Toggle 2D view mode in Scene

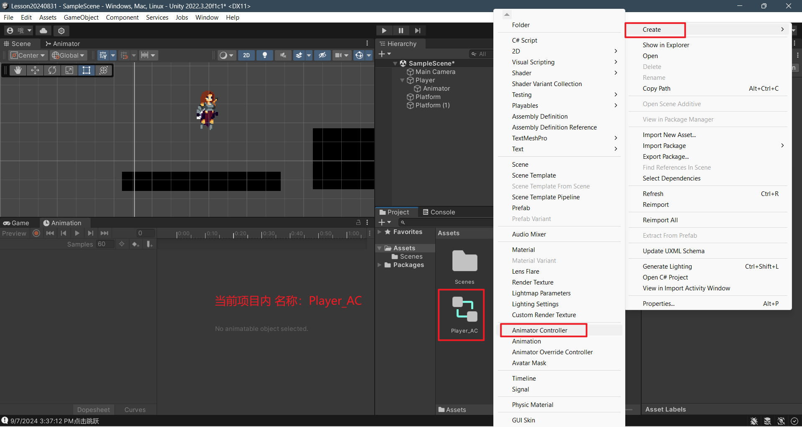coord(246,55)
